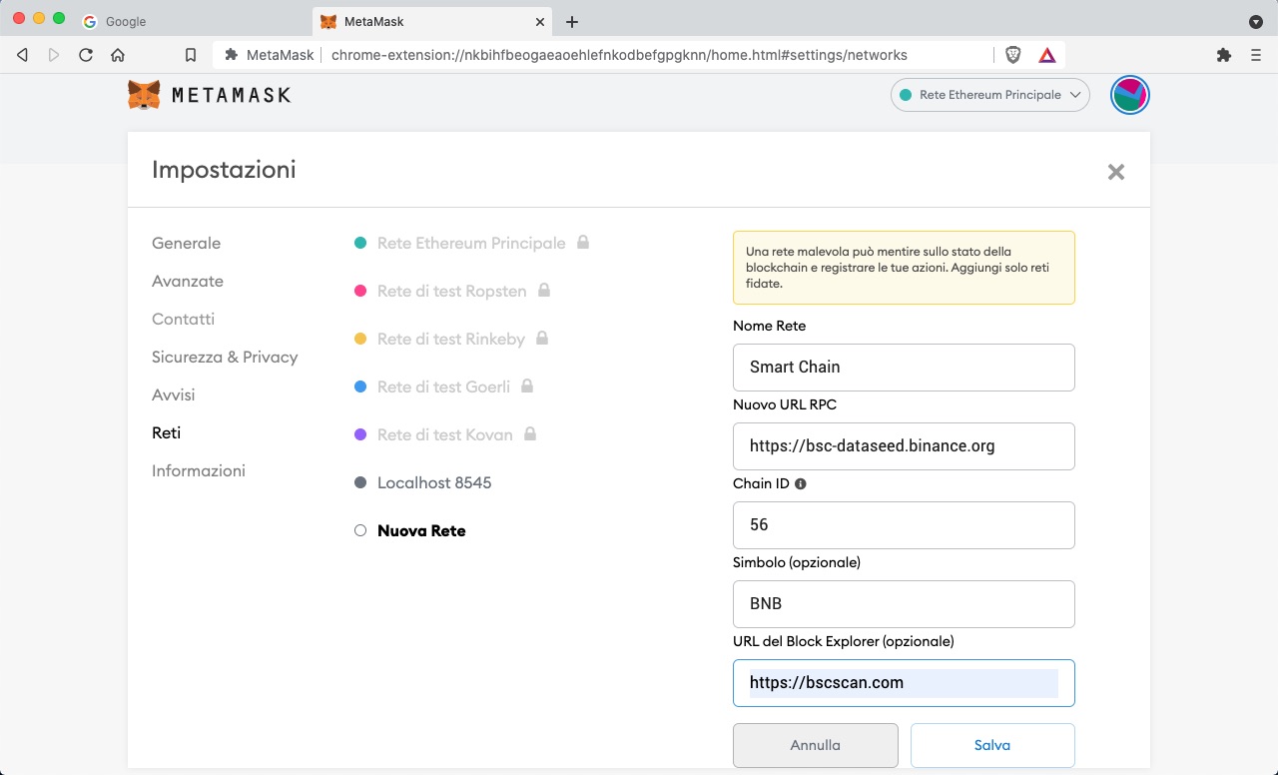Select Localhost 8545 network

[434, 482]
